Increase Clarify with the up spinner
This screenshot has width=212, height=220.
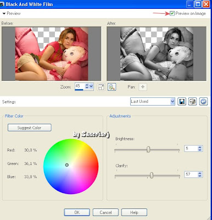coord(200,173)
